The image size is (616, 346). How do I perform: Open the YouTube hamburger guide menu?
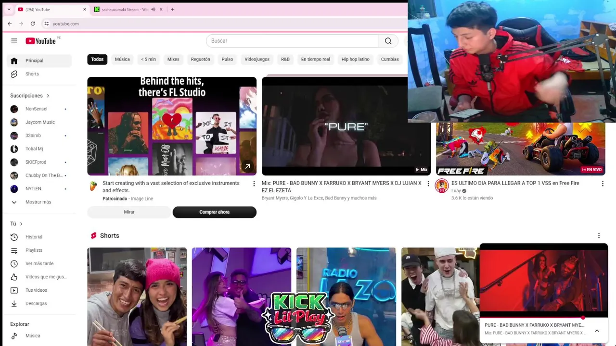(14, 41)
